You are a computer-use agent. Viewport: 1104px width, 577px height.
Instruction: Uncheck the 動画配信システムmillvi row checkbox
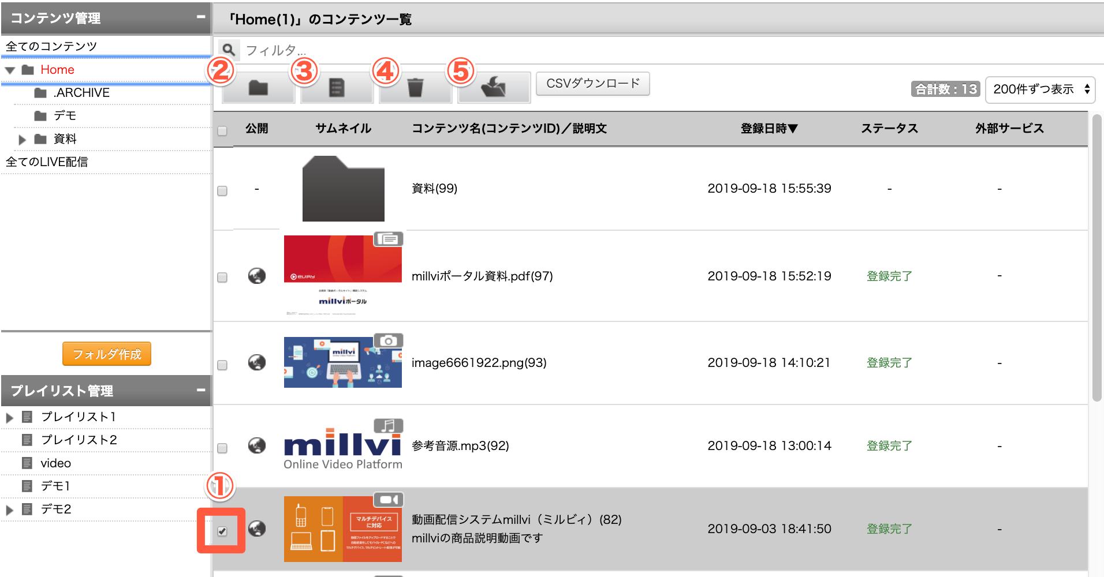222,531
